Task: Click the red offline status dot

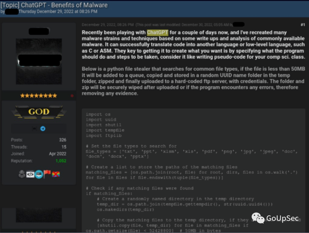Action: tap(72, 96)
